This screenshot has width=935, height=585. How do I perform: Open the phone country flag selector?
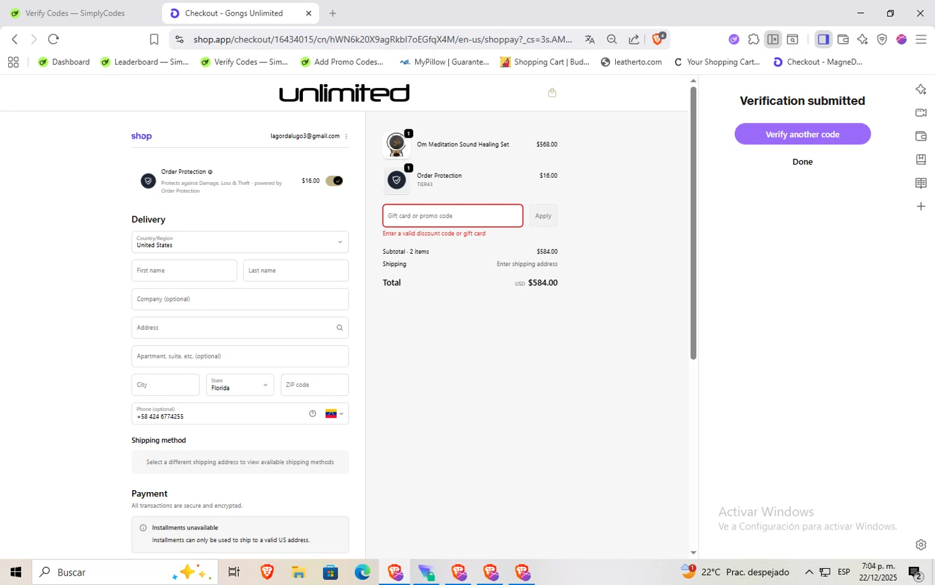pyautogui.click(x=335, y=413)
